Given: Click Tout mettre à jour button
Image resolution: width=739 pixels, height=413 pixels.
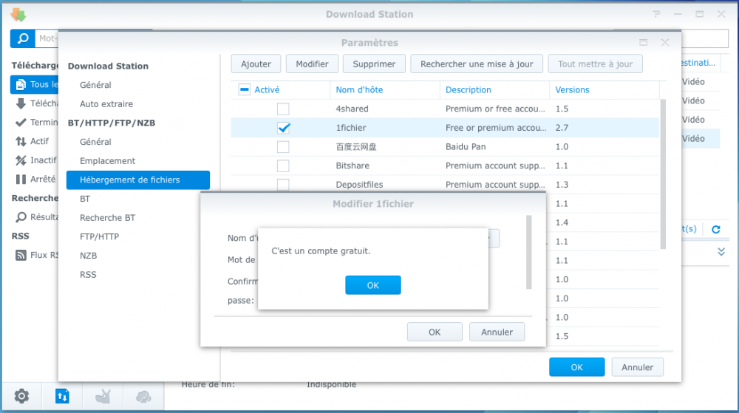Looking at the screenshot, I should pyautogui.click(x=595, y=64).
